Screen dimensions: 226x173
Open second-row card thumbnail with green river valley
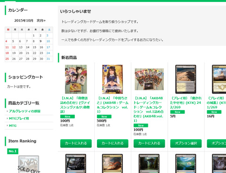[x=186, y=164]
